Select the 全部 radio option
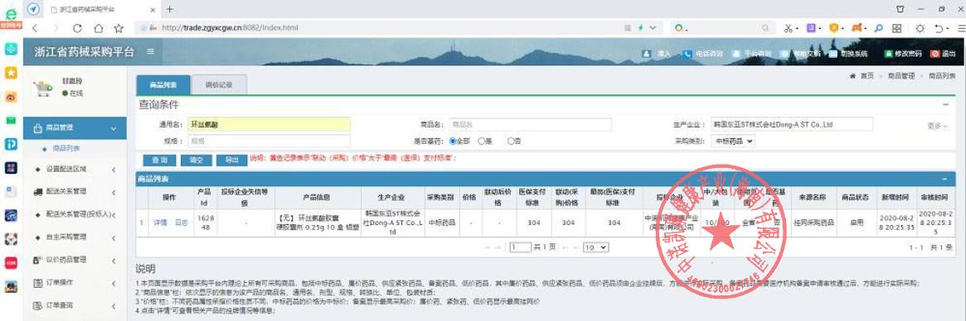 tap(454, 141)
